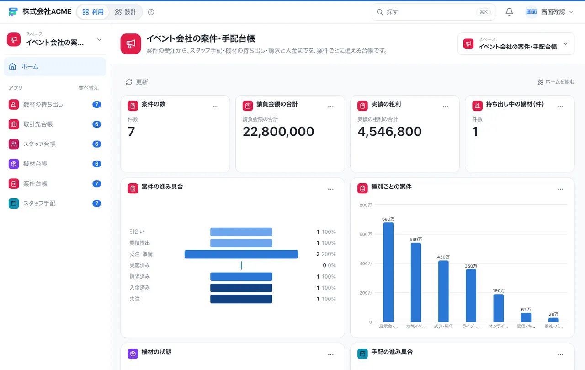Click the 取引先台帳 briefcase icon
This screenshot has height=370, width=585.
tap(14, 124)
